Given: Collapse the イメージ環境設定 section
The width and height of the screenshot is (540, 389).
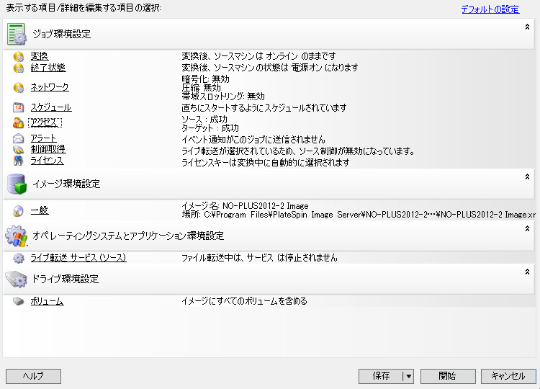Looking at the screenshot, I should [527, 176].
